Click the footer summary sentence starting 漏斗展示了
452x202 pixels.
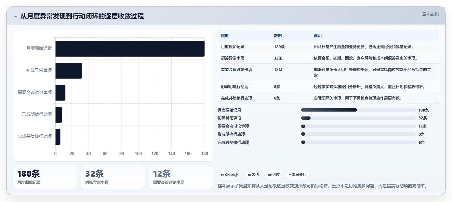click(322, 186)
